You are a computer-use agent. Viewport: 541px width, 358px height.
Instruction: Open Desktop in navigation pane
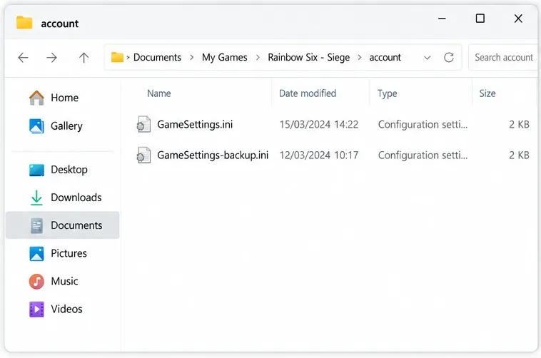(x=63, y=170)
